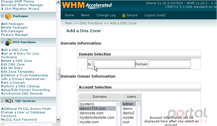Open Delete Packages link
The height and width of the screenshot is (126, 217).
(14, 27)
